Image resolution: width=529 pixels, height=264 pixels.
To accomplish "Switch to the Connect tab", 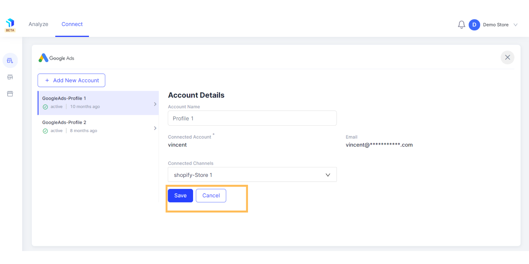I will tap(72, 24).
